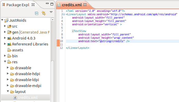Expand the drawable-hdpi folder
The height and width of the screenshot is (102, 179).
8,73
